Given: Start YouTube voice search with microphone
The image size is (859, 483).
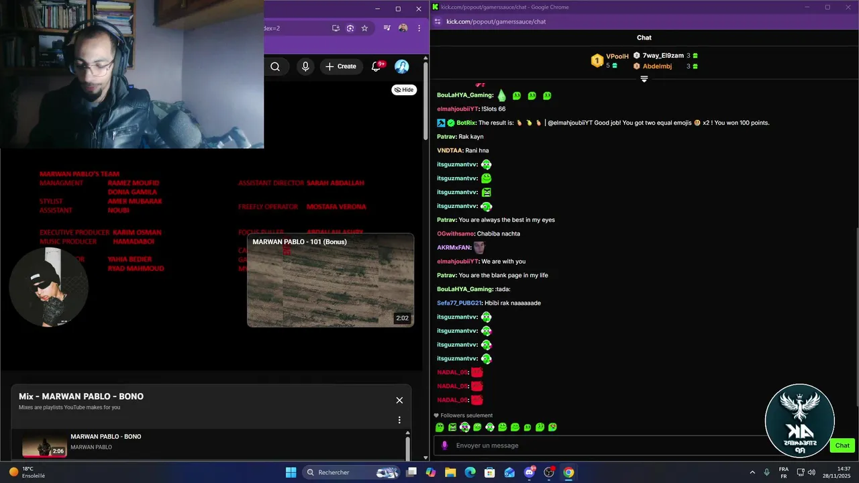Looking at the screenshot, I should 305,66.
